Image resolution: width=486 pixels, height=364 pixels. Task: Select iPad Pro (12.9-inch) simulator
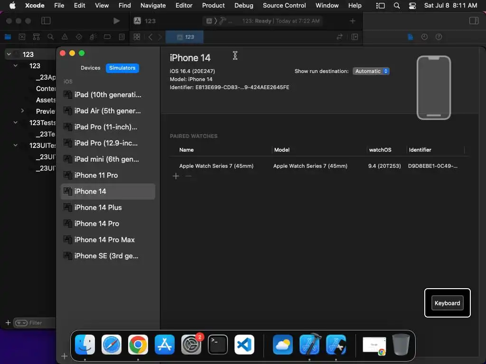(x=108, y=143)
